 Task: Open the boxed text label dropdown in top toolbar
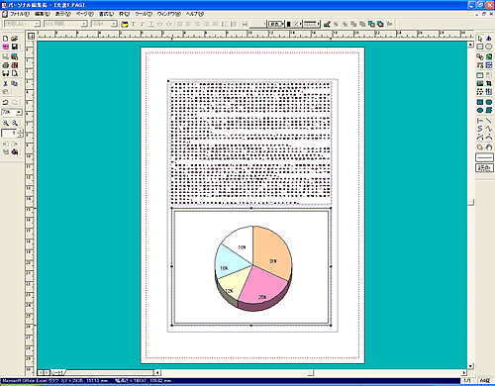tap(275, 24)
